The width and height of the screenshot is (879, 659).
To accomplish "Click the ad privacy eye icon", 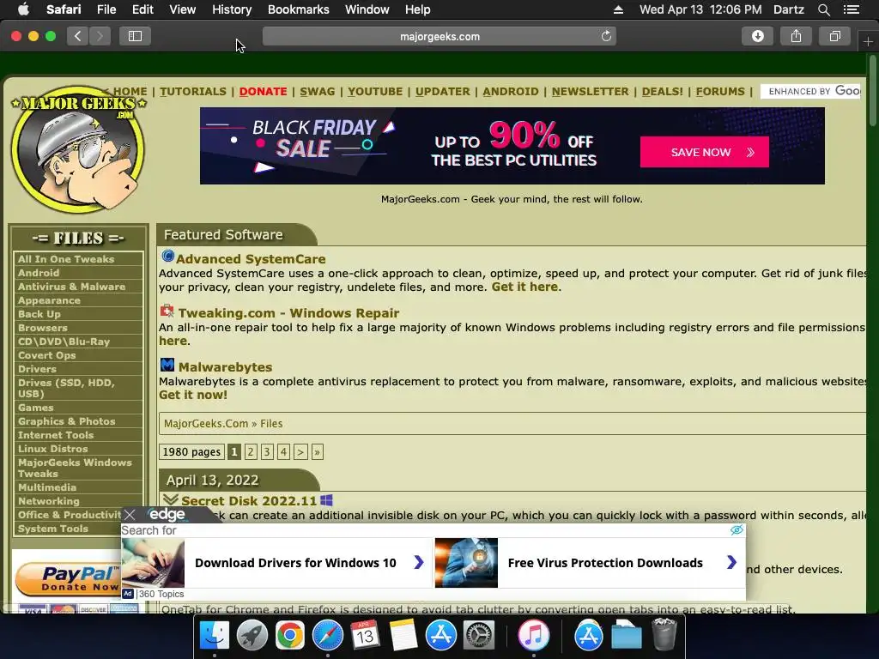I will pos(737,530).
